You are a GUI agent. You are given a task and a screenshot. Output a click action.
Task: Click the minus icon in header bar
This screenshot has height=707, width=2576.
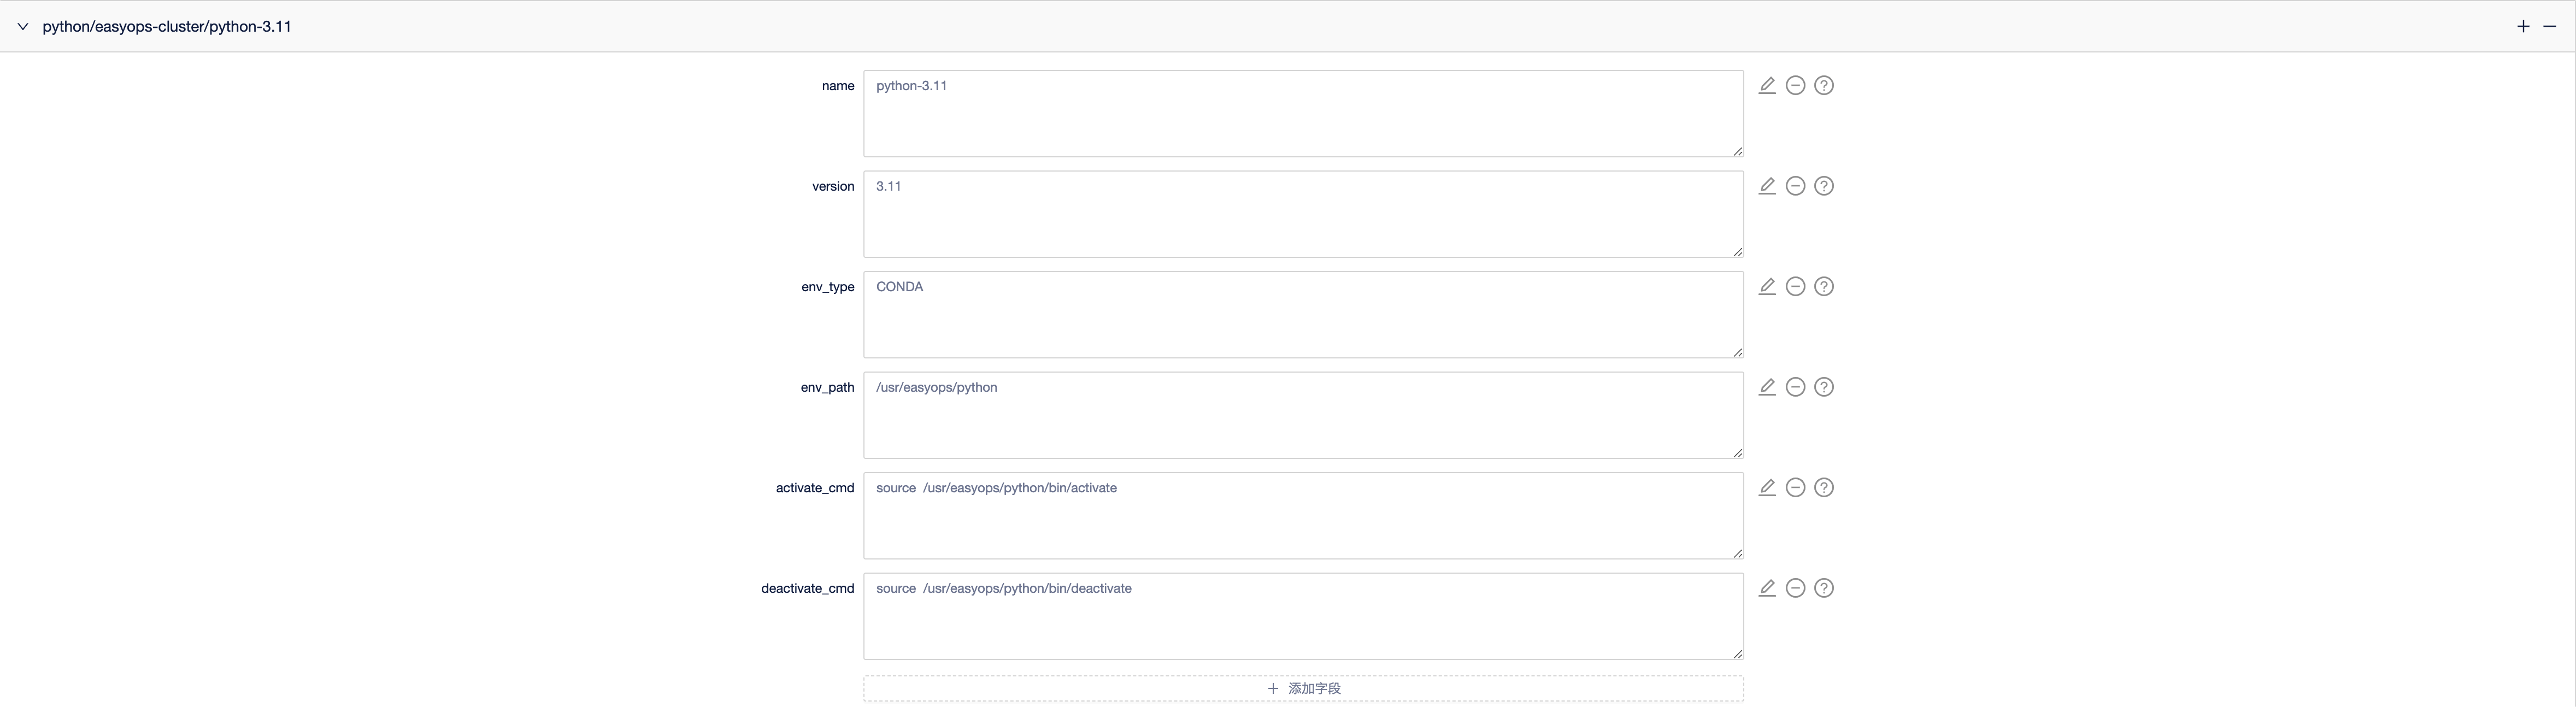[x=2549, y=27]
